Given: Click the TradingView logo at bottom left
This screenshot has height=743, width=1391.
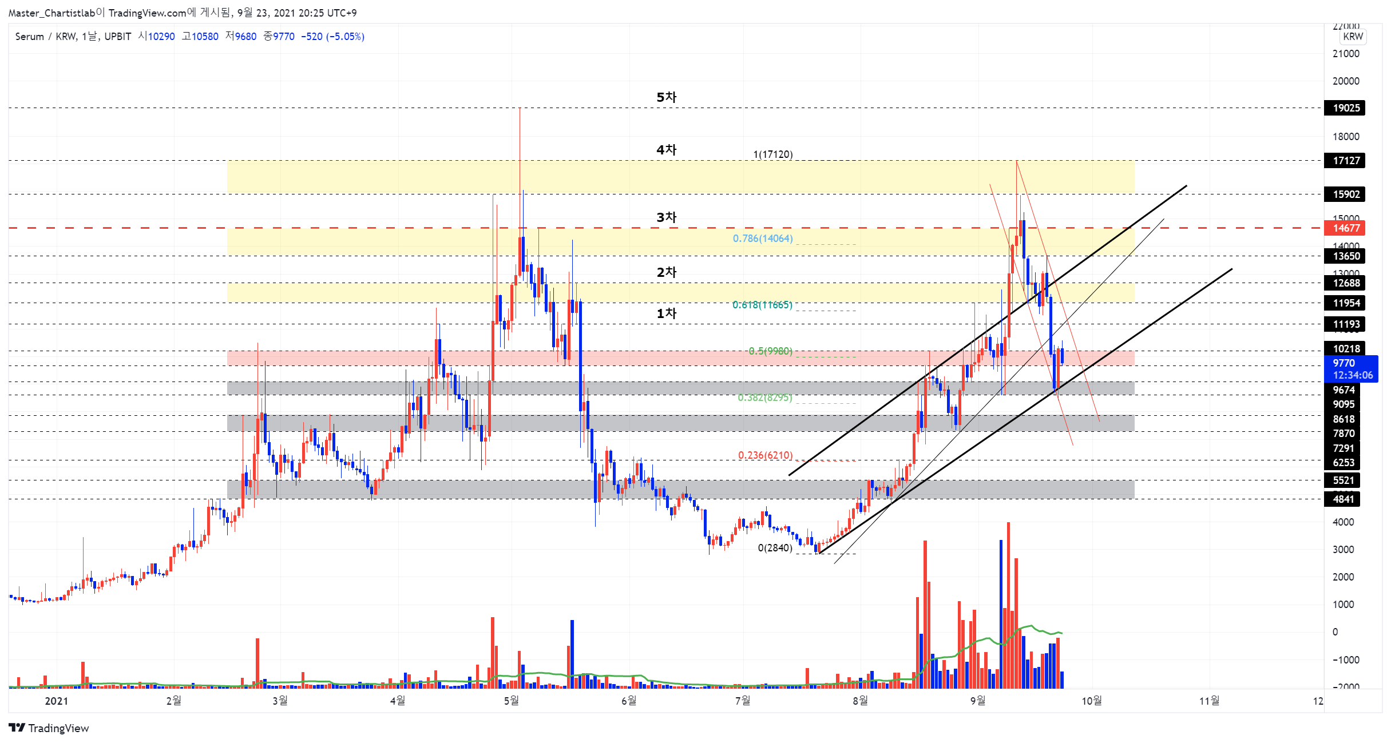Looking at the screenshot, I should (49, 728).
